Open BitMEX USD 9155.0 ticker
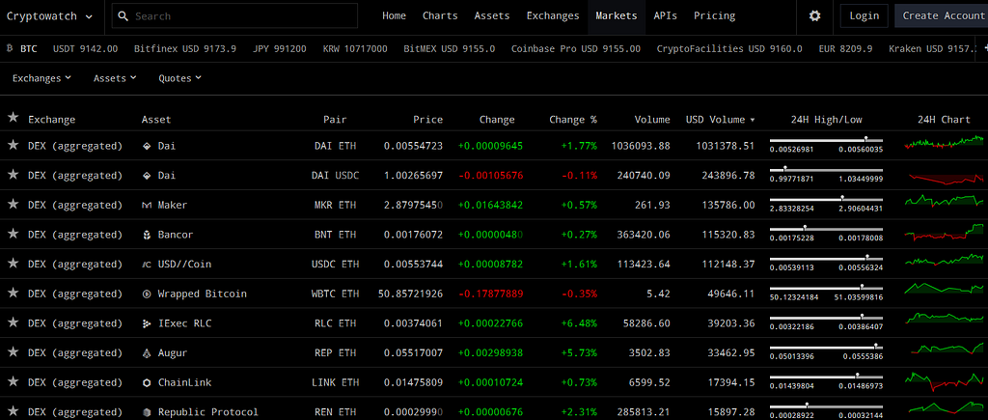Image resolution: width=988 pixels, height=420 pixels. coord(450,48)
